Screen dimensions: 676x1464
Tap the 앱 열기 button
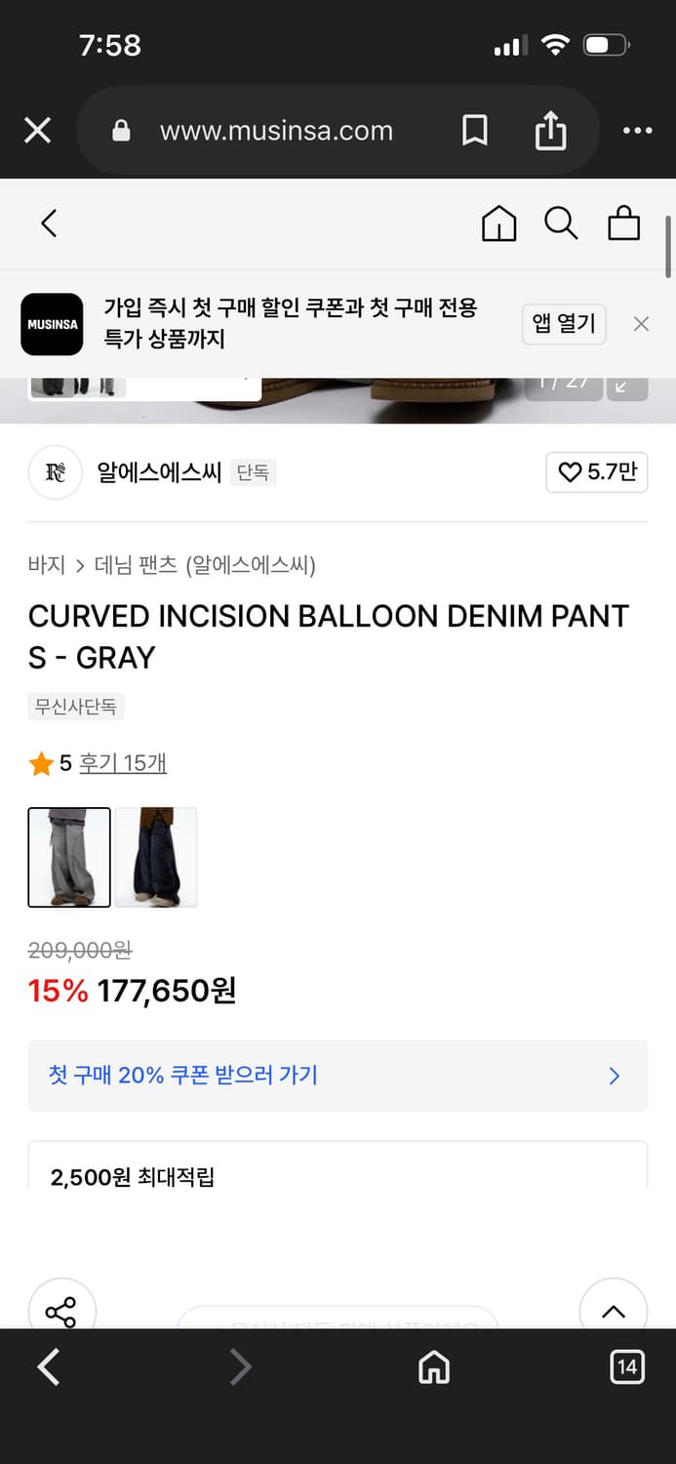564,324
